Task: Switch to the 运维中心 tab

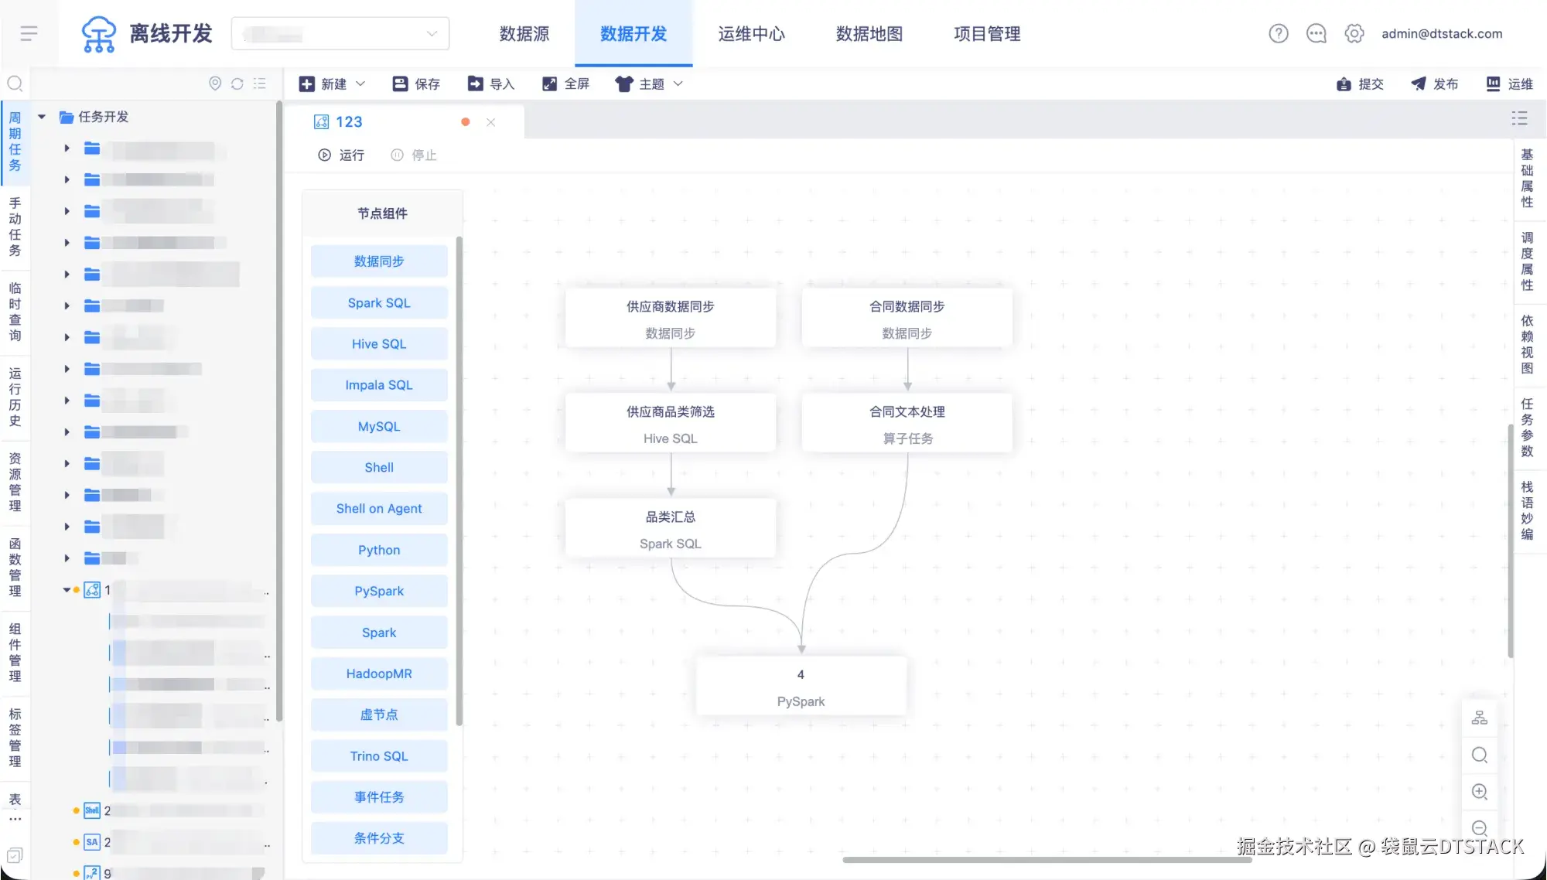Action: coord(751,33)
